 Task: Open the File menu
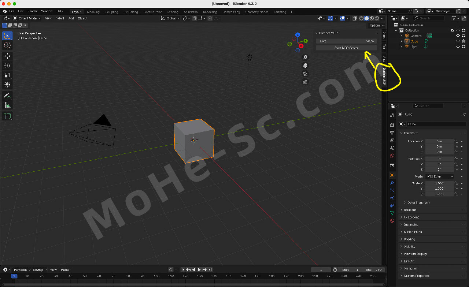point(12,12)
